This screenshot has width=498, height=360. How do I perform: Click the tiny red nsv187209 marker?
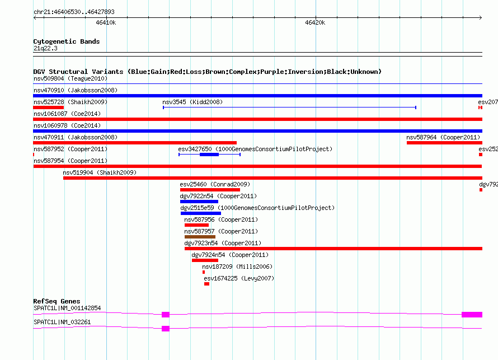pyautogui.click(x=204, y=272)
